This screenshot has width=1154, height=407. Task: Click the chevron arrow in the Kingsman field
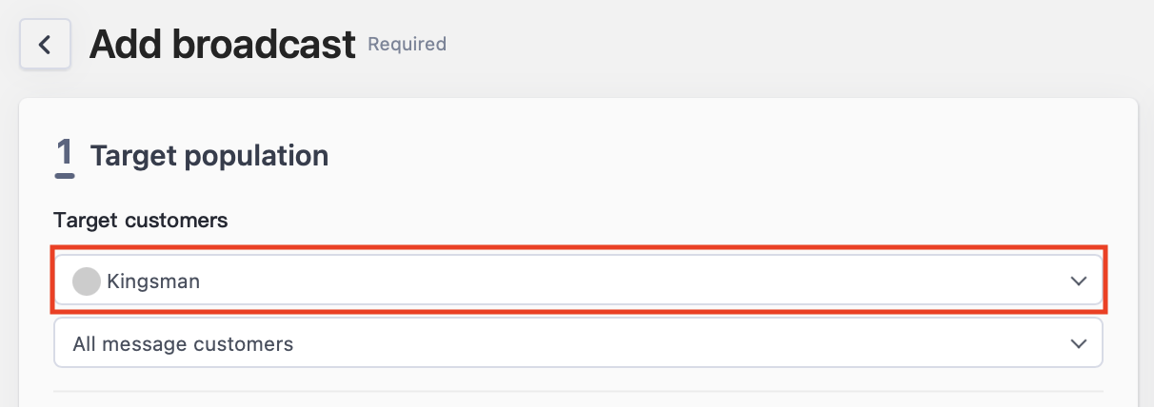[1078, 281]
